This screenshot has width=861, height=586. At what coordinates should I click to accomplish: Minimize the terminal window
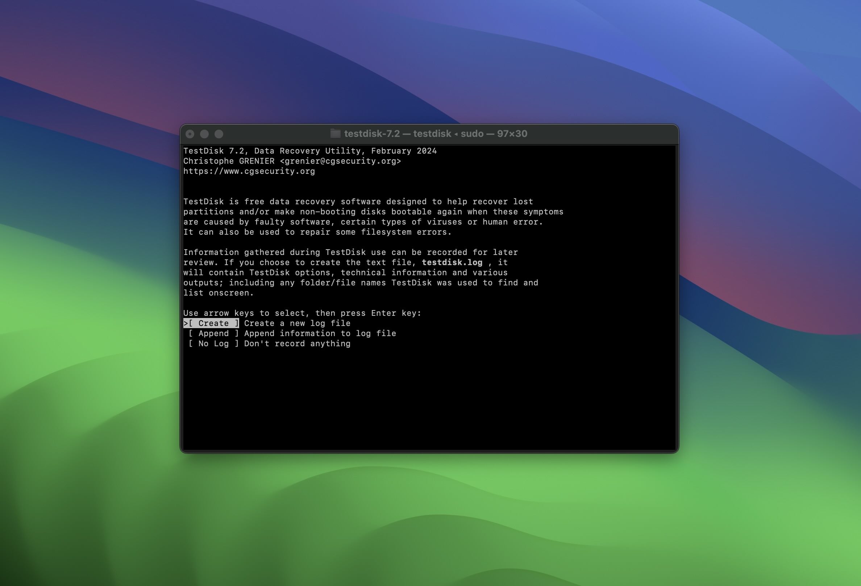tap(204, 134)
